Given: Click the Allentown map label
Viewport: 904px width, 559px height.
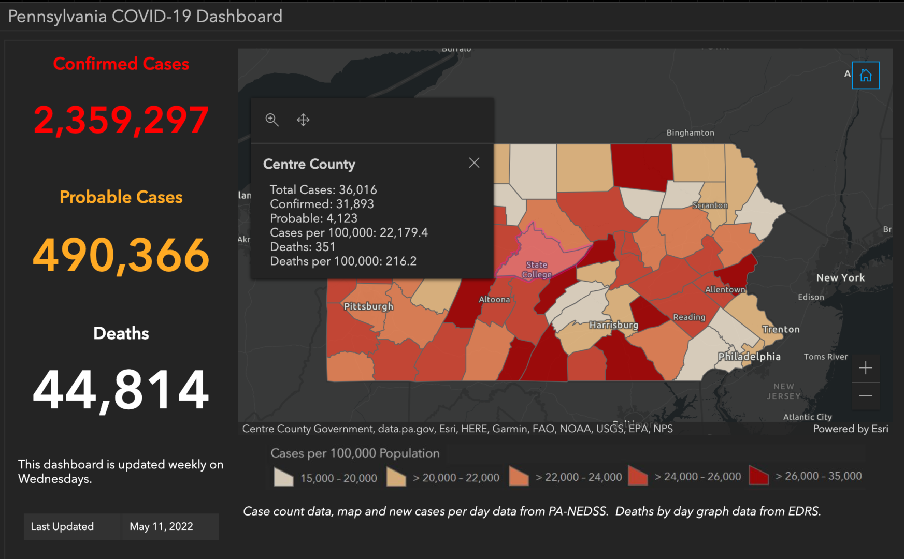Looking at the screenshot, I should 725,289.
